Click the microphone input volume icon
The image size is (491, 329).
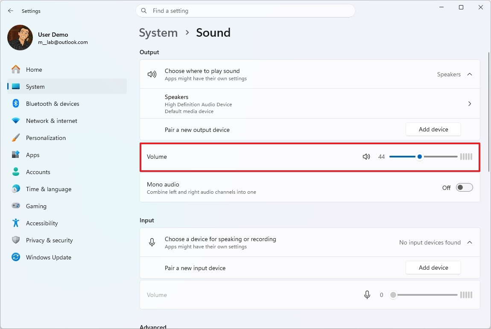click(x=367, y=294)
